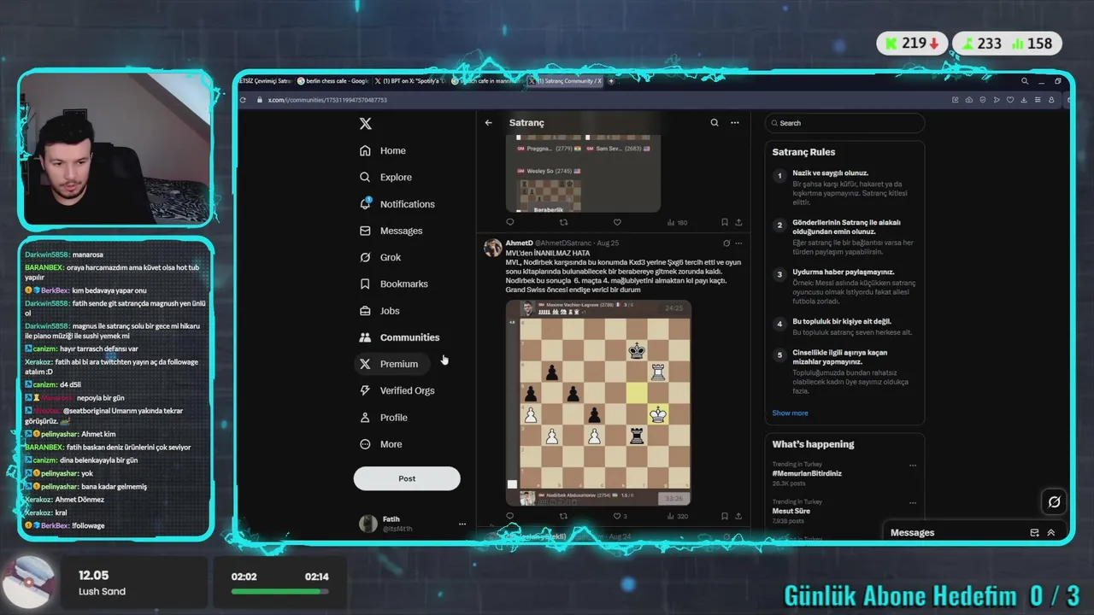Screen dimensions: 1094x615
Task: Open the @AhmetDSatranc handle link
Action: point(564,243)
